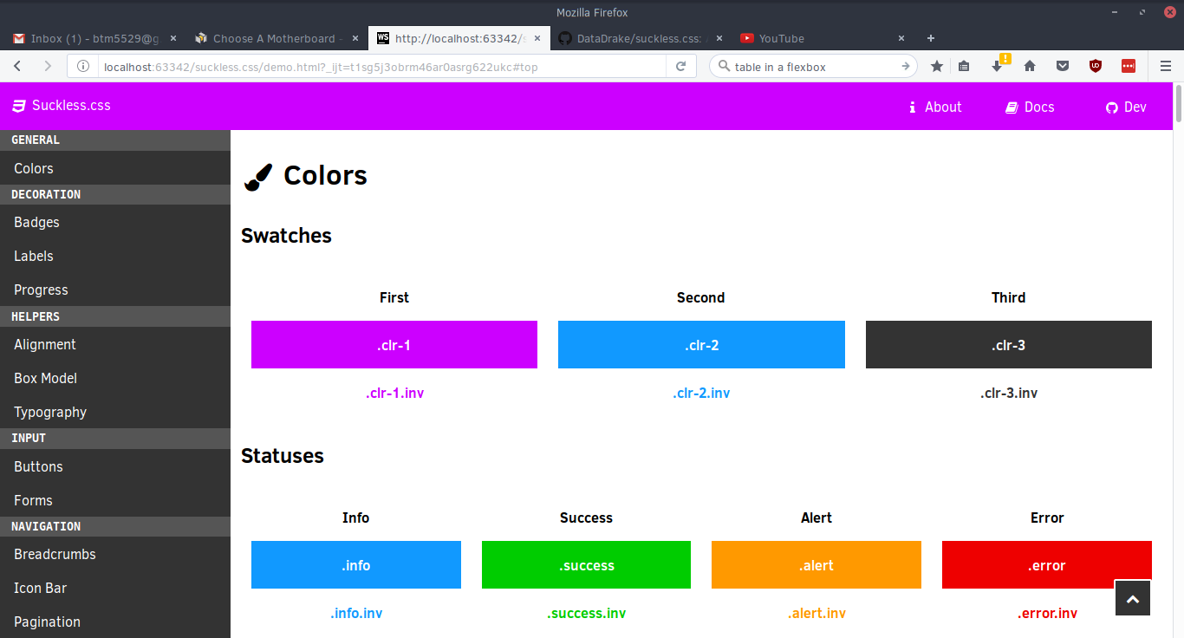This screenshot has height=638, width=1184.
Task: Open Box Model in the sidebar
Action: click(115, 378)
